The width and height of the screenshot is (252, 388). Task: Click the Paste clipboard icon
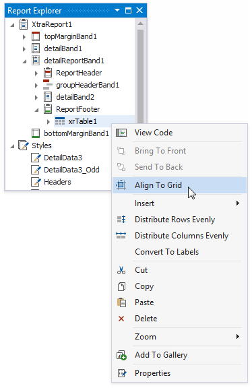121,302
